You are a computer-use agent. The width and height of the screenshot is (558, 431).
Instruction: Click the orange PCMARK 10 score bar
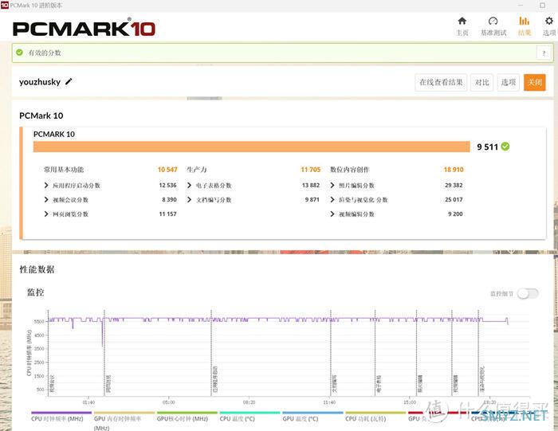click(x=252, y=147)
